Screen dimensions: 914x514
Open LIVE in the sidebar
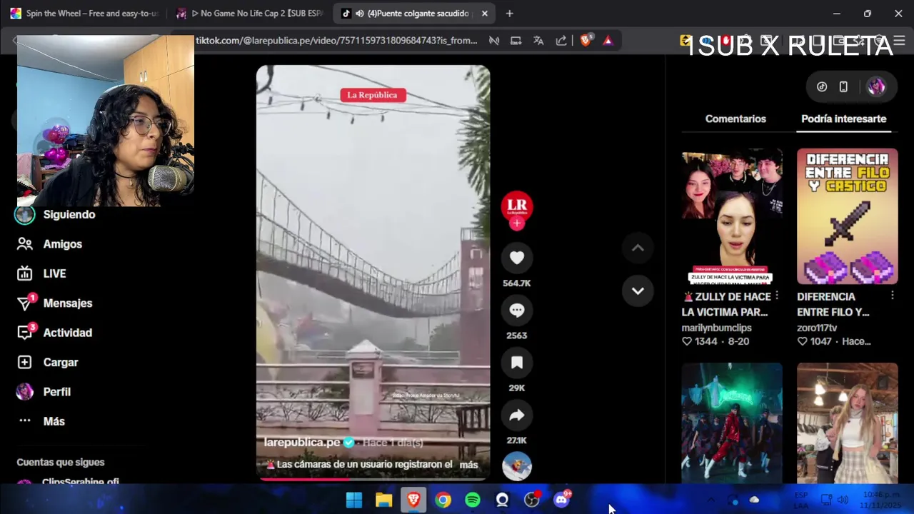(54, 273)
